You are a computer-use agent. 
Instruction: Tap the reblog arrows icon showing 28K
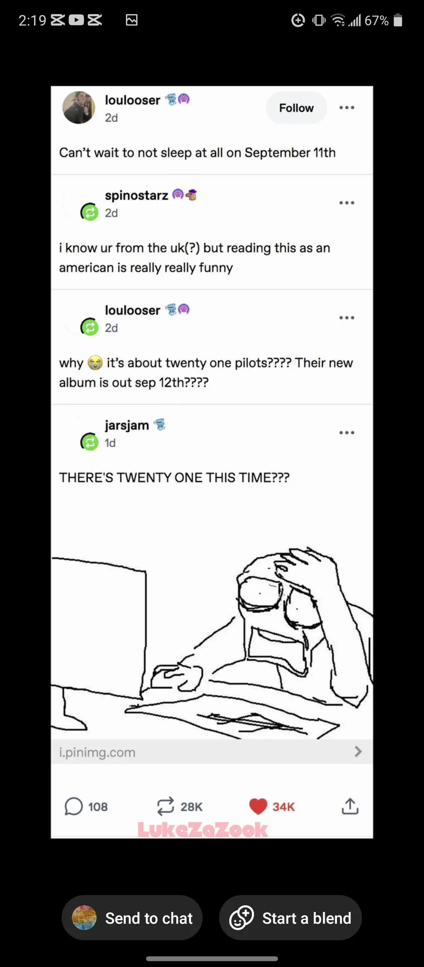(166, 807)
